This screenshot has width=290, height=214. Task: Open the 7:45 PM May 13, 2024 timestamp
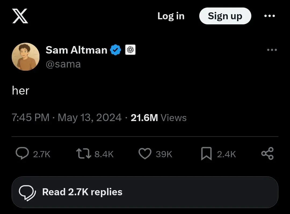click(x=67, y=118)
